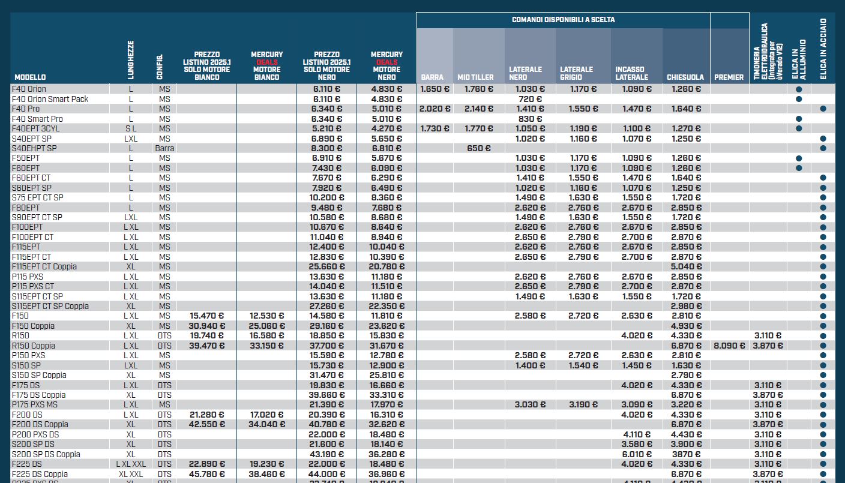Click the steel propeller dot for R150 Coppia
Image resolution: width=845 pixels, height=483 pixels.
tap(823, 346)
